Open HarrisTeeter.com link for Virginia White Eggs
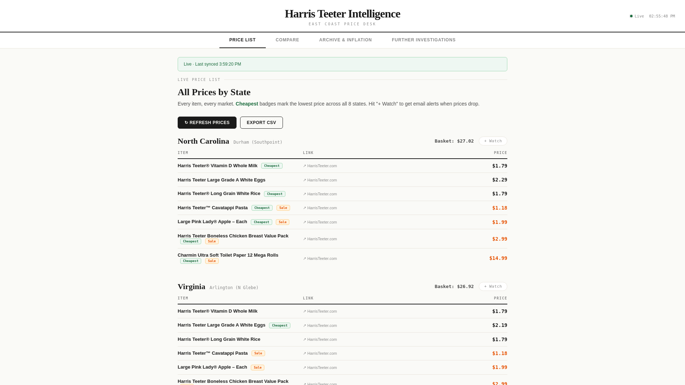Screen dimensions: 685x385 point(320,325)
